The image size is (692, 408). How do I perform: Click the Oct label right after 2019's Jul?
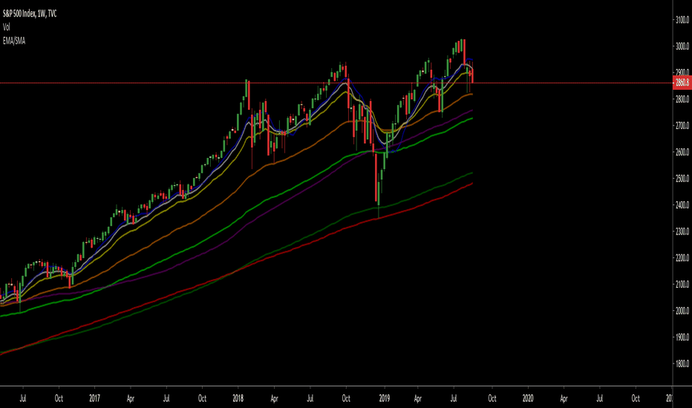492,398
